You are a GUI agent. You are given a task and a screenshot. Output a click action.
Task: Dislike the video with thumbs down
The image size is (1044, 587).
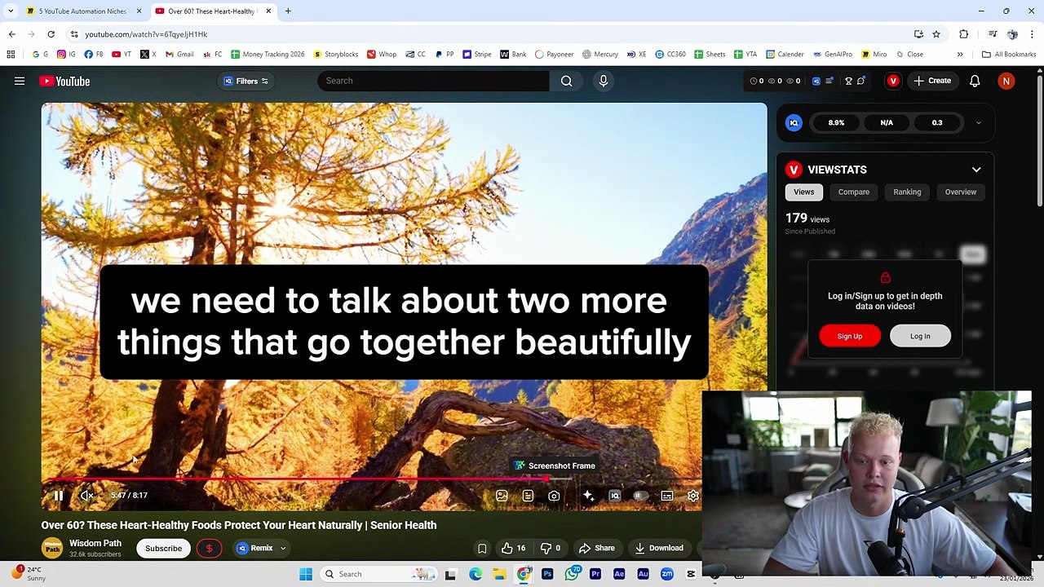[552, 548]
